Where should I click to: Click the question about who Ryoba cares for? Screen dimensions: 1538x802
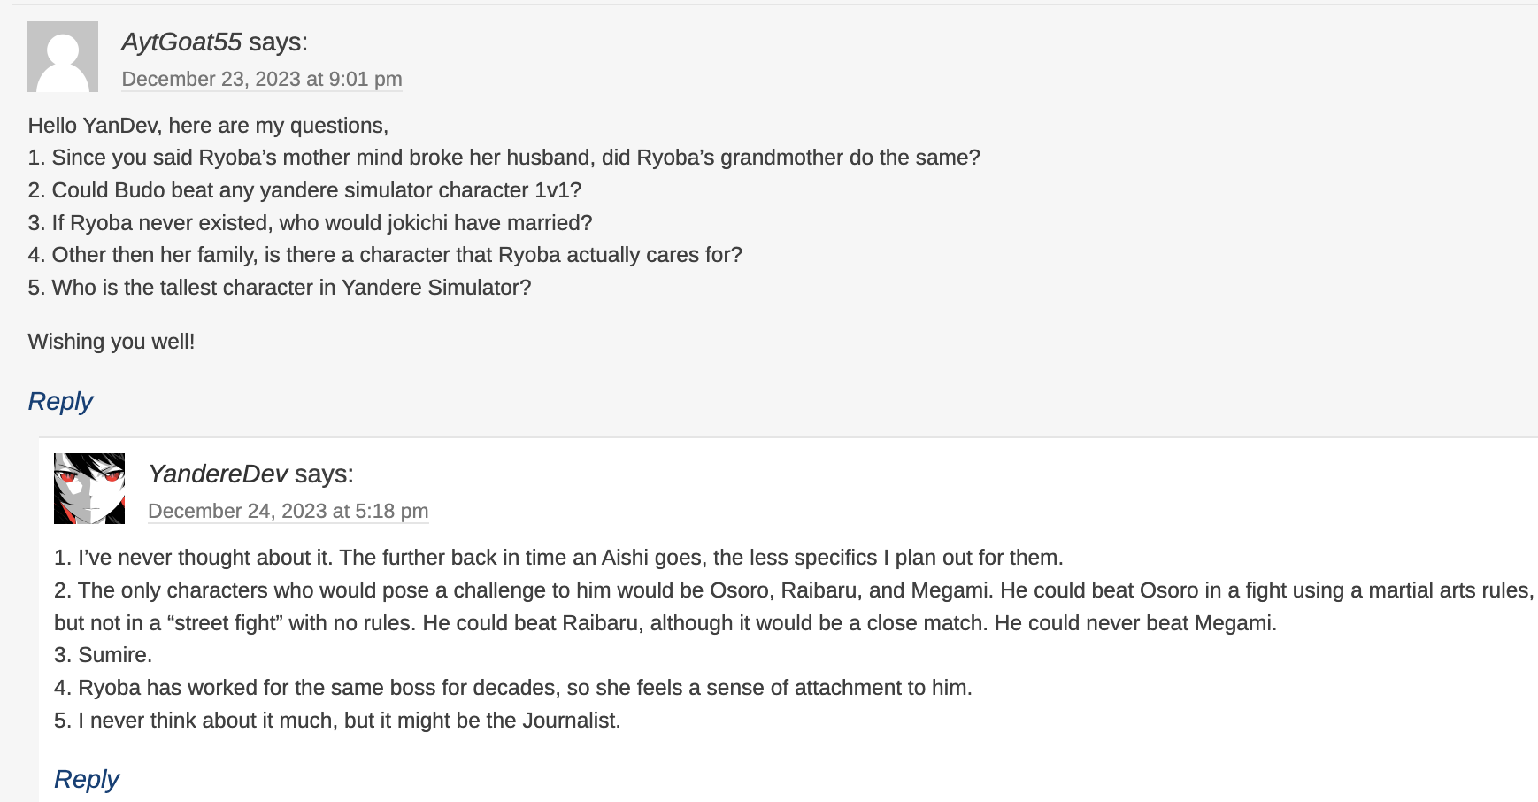click(385, 255)
